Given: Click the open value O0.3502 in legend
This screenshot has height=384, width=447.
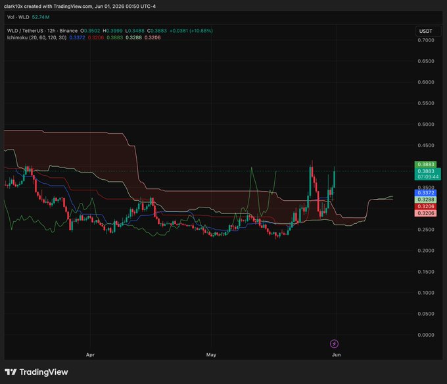Looking at the screenshot, I should point(90,31).
